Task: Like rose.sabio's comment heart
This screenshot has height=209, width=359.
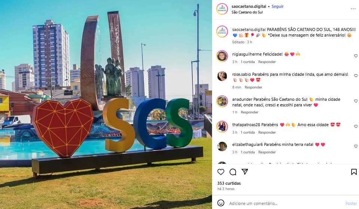Action: [x=356, y=76]
